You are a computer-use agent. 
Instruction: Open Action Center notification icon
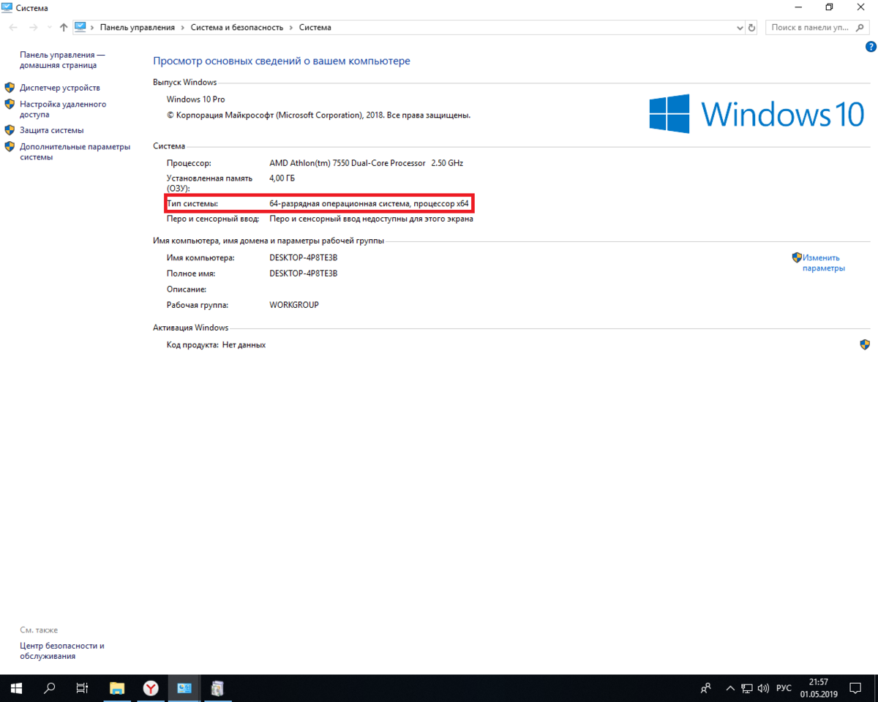(x=855, y=688)
